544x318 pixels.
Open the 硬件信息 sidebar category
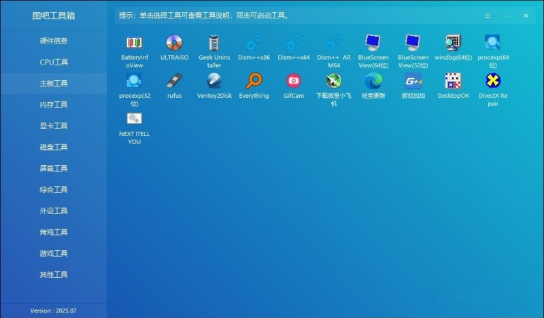point(54,41)
